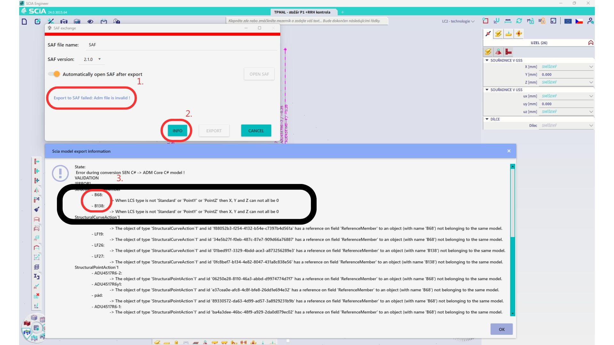Click the EU flag code icon
The image size is (614, 345).
568,21
